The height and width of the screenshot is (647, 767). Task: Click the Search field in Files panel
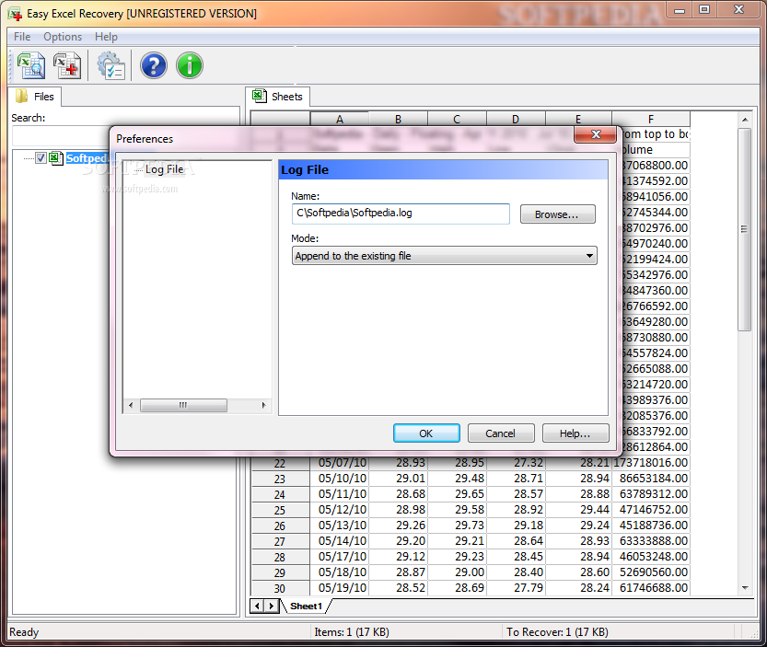[x=61, y=136]
